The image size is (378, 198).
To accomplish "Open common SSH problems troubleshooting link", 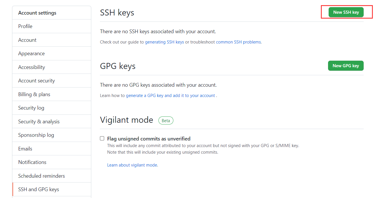I will coord(238,42).
